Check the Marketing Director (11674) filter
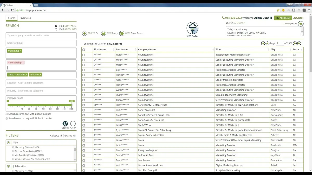 pyautogui.click(x=13, y=147)
